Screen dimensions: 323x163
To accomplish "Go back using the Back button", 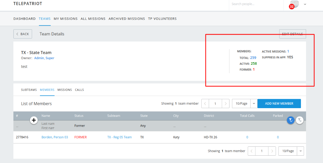I will point(23,34).
